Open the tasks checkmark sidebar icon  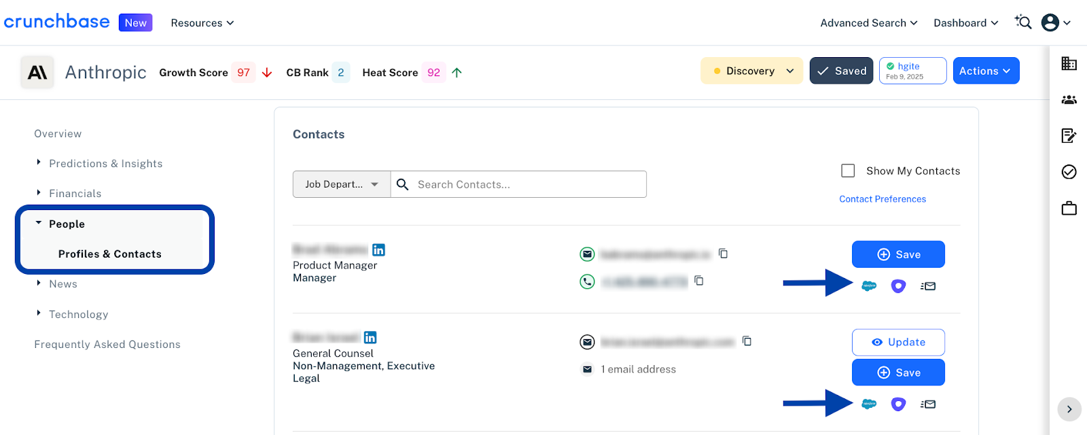1069,172
